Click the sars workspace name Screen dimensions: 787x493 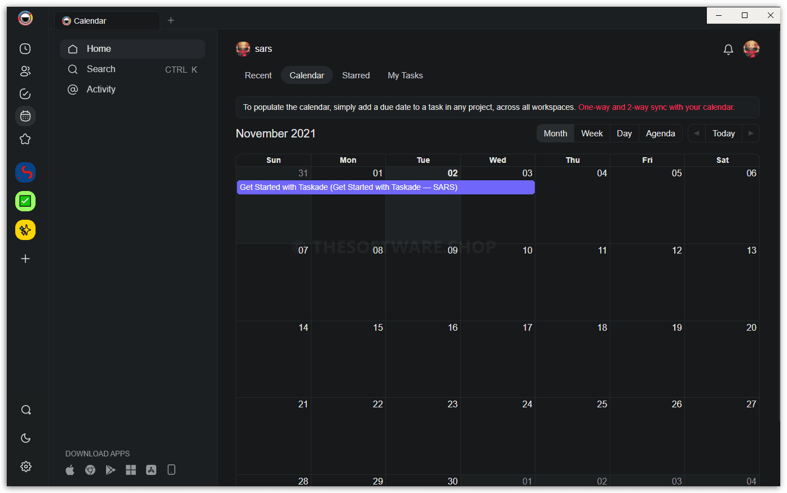[x=263, y=49]
